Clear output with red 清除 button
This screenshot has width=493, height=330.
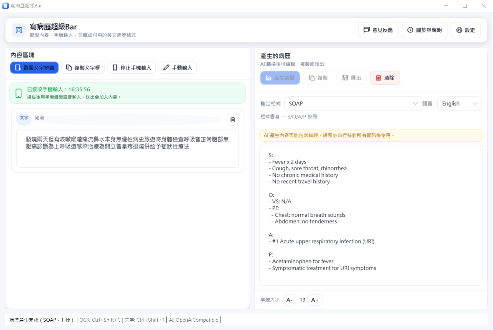tap(385, 78)
